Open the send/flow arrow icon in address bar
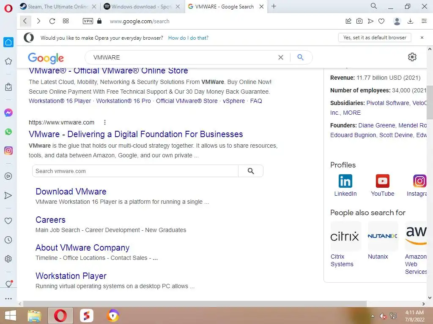The width and height of the screenshot is (433, 324). coord(370,21)
